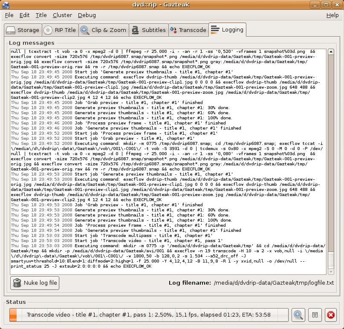Click the log scrollbar thumb
This screenshot has height=329, width=344.
(331, 260)
